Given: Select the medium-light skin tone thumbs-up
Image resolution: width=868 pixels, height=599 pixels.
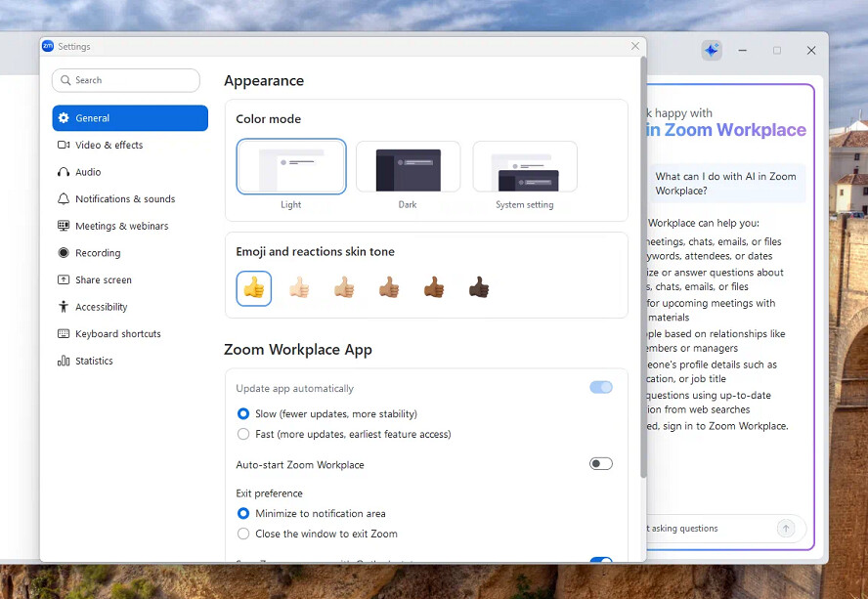Looking at the screenshot, I should tap(344, 288).
